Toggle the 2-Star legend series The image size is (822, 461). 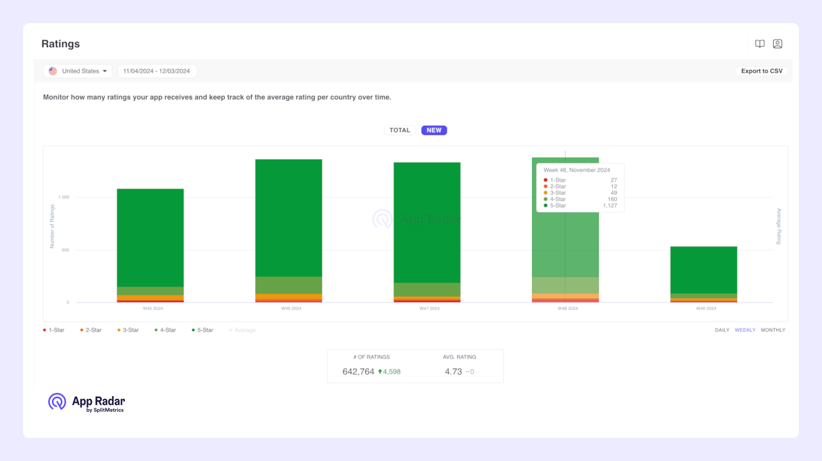point(91,330)
